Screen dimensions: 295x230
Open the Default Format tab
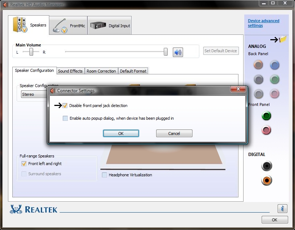[133, 71]
